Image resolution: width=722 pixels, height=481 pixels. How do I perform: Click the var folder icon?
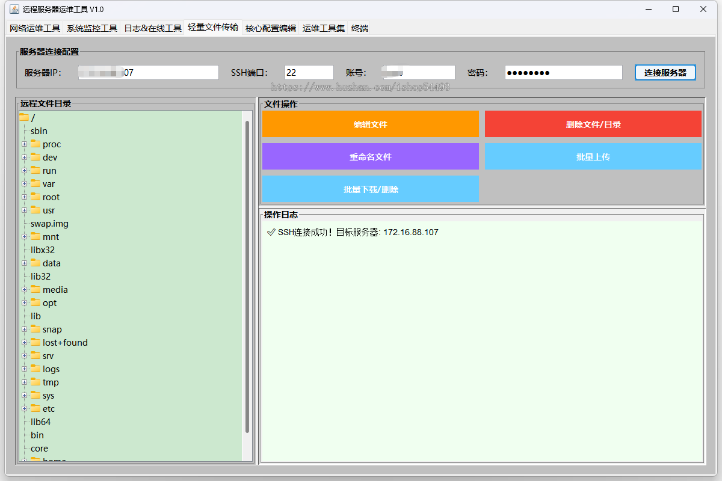(35, 183)
